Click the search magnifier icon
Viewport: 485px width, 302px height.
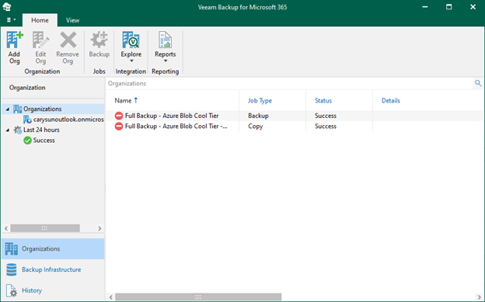coord(478,83)
